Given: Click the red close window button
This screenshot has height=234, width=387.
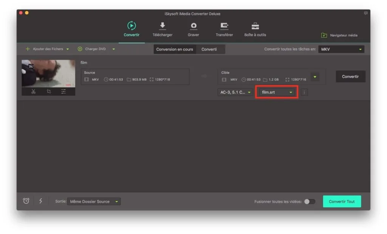Looking at the screenshot, I should (x=21, y=13).
